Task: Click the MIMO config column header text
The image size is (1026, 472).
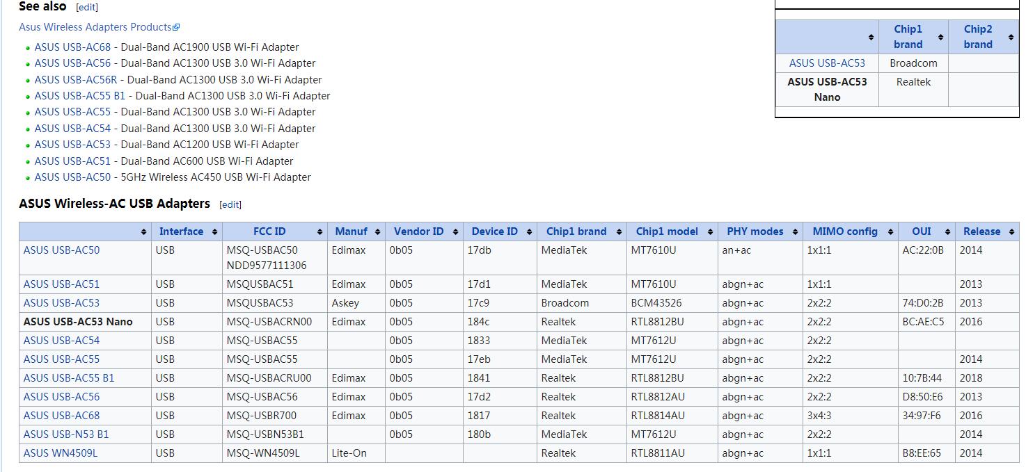Action: 845,231
